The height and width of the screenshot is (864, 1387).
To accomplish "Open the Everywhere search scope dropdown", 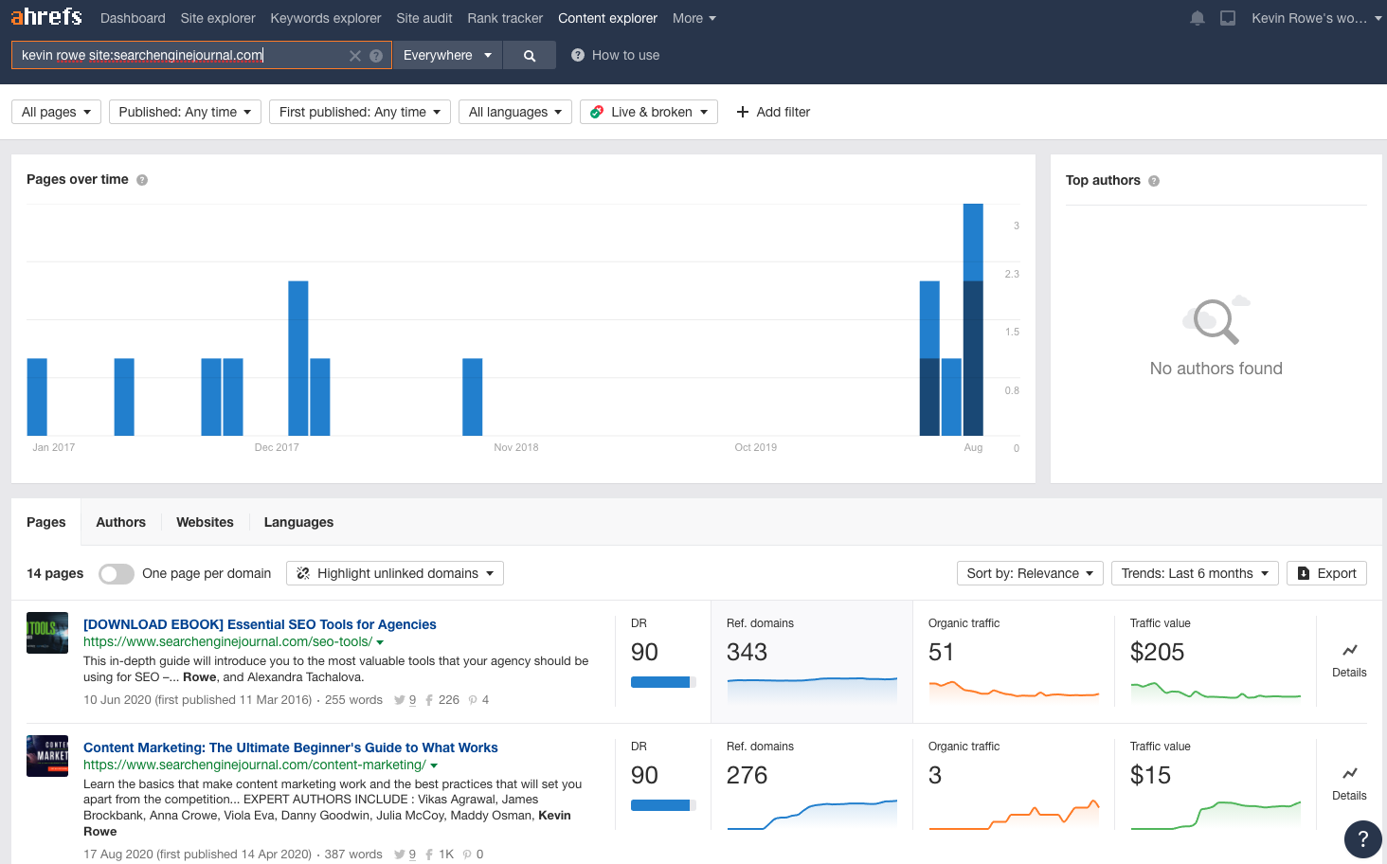I will click(x=446, y=56).
